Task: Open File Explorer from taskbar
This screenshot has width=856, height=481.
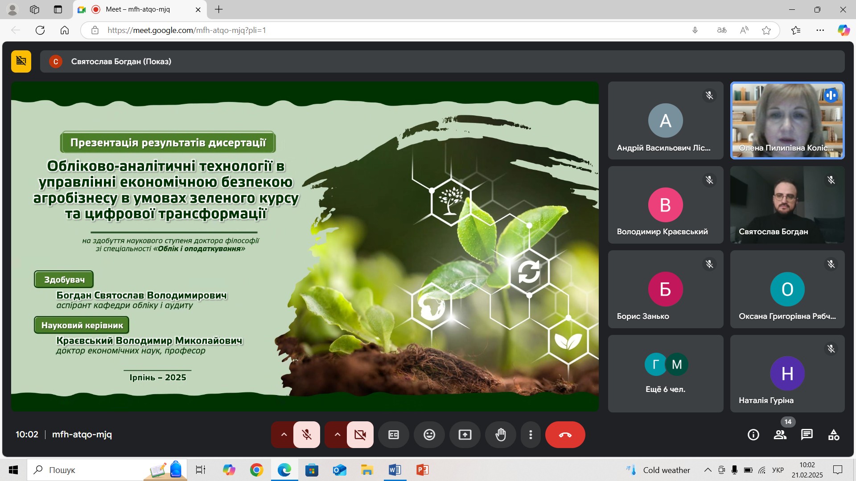Action: pyautogui.click(x=367, y=470)
